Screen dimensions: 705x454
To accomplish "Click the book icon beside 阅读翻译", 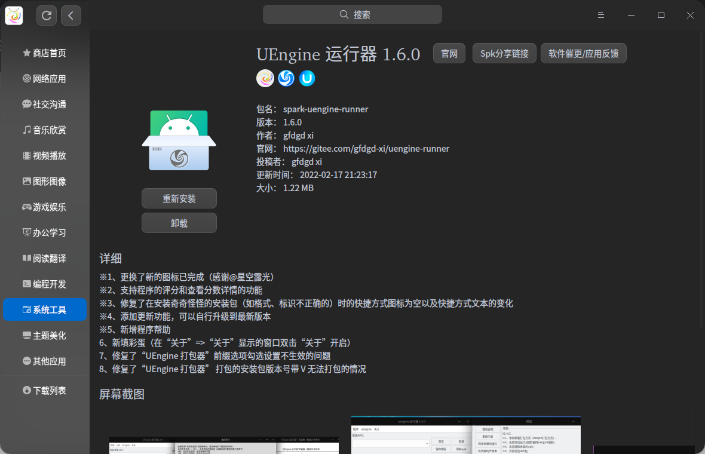I will (26, 258).
